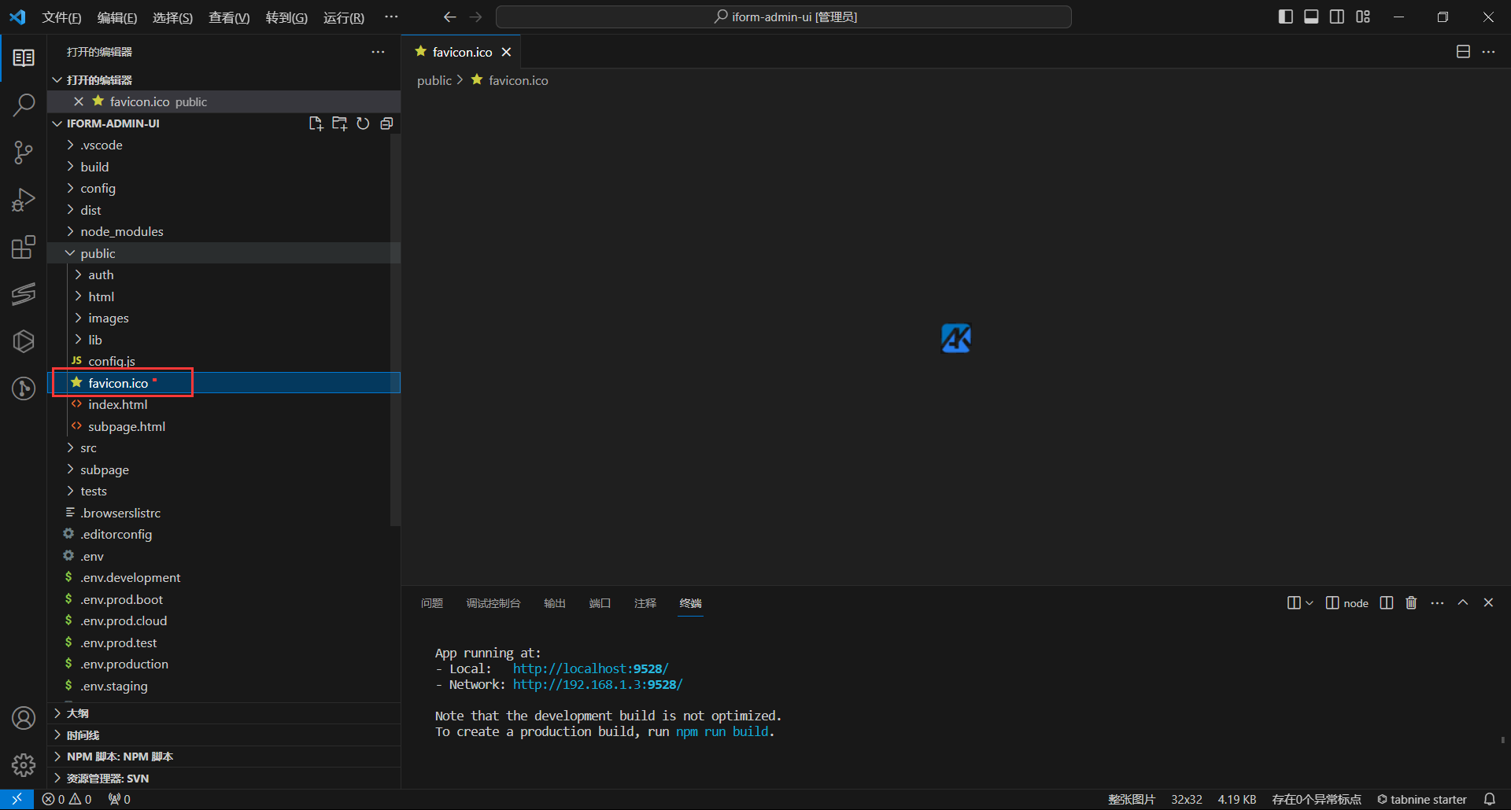Open the localhost:9528 link in terminal
Image resolution: width=1511 pixels, height=810 pixels.
590,668
